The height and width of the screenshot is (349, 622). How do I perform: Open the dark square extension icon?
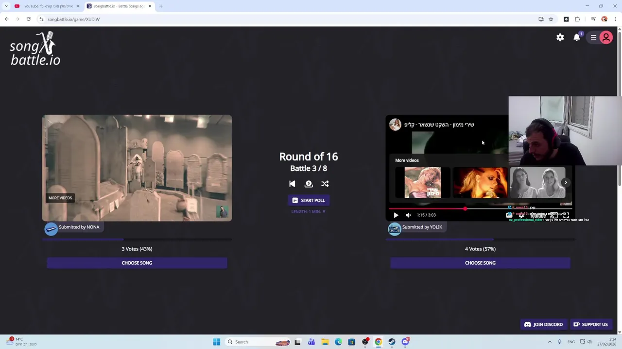pos(566,19)
